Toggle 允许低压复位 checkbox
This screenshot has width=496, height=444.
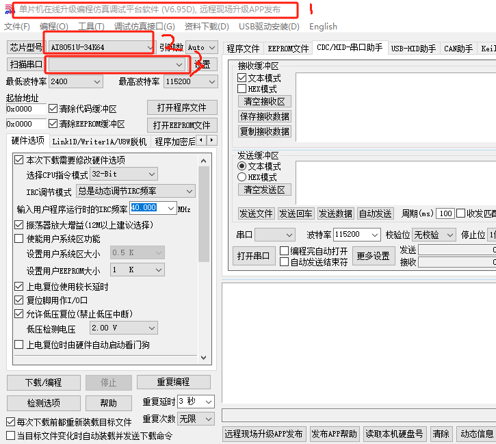pos(18,314)
